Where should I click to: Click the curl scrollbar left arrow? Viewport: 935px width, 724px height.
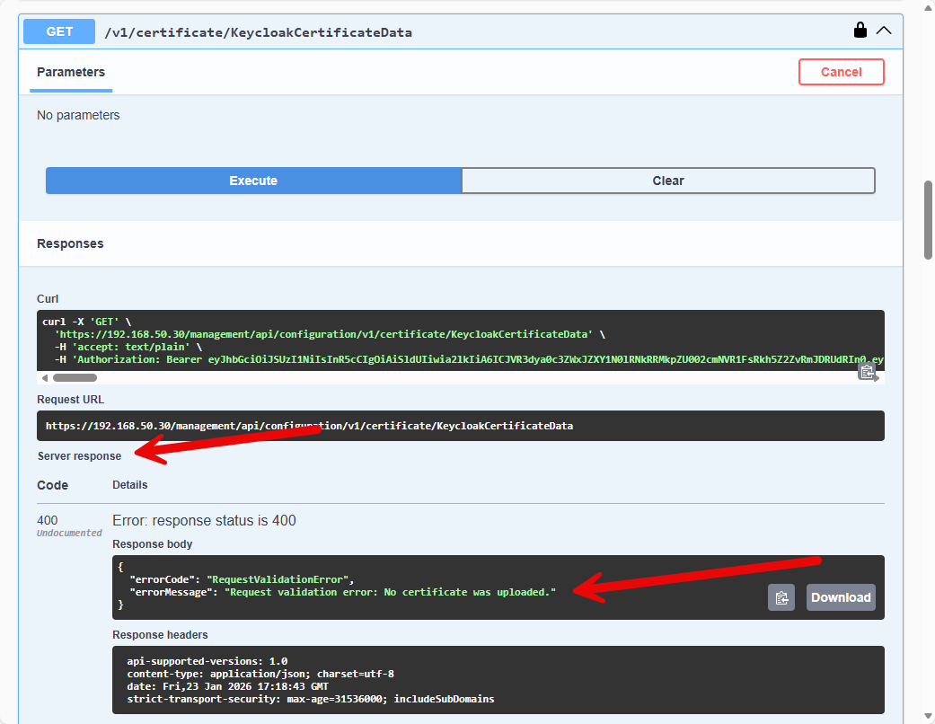click(44, 378)
